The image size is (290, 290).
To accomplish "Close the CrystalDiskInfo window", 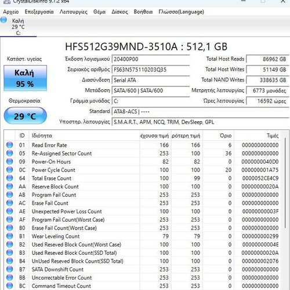I will point(283,2).
